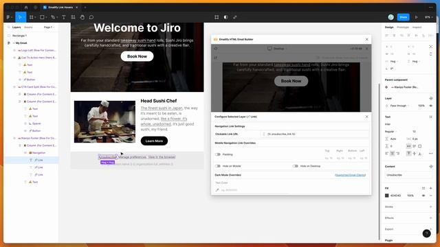440x247 pixels.
Task: Select the Move tool in toolbar
Action: [20, 17]
